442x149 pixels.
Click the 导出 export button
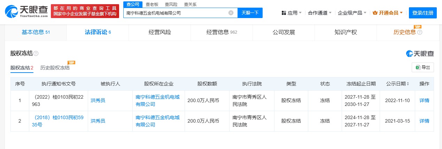coord(423,67)
